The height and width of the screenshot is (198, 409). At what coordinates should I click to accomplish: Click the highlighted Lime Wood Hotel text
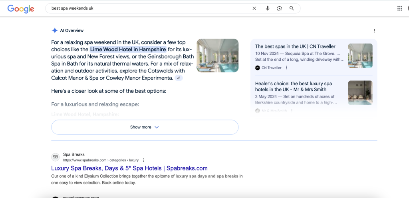(x=128, y=49)
